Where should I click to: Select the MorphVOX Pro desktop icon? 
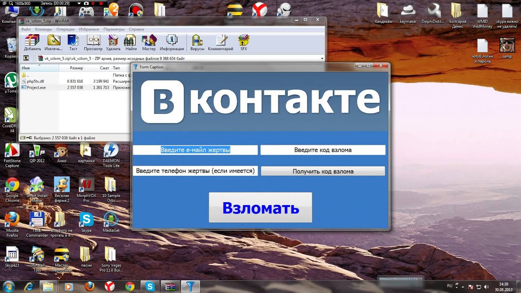(x=86, y=190)
